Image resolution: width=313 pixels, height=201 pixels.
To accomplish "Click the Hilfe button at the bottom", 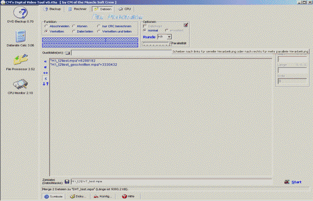I will (128, 196).
